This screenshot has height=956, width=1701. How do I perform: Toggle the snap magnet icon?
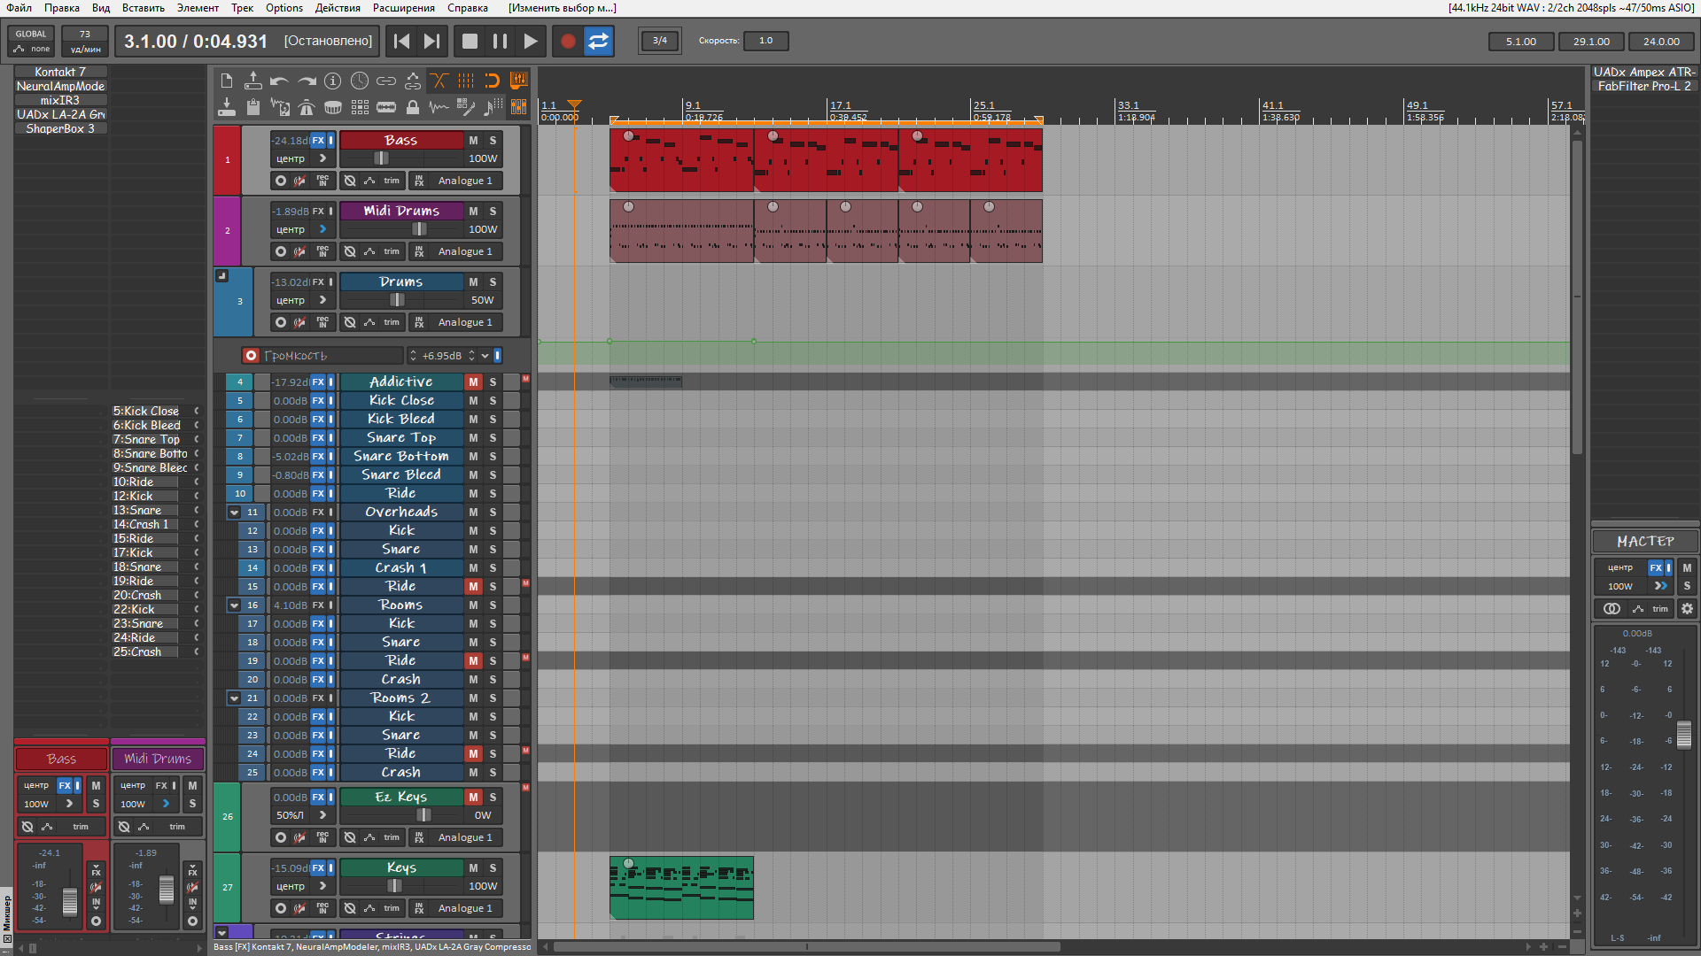tap(493, 81)
